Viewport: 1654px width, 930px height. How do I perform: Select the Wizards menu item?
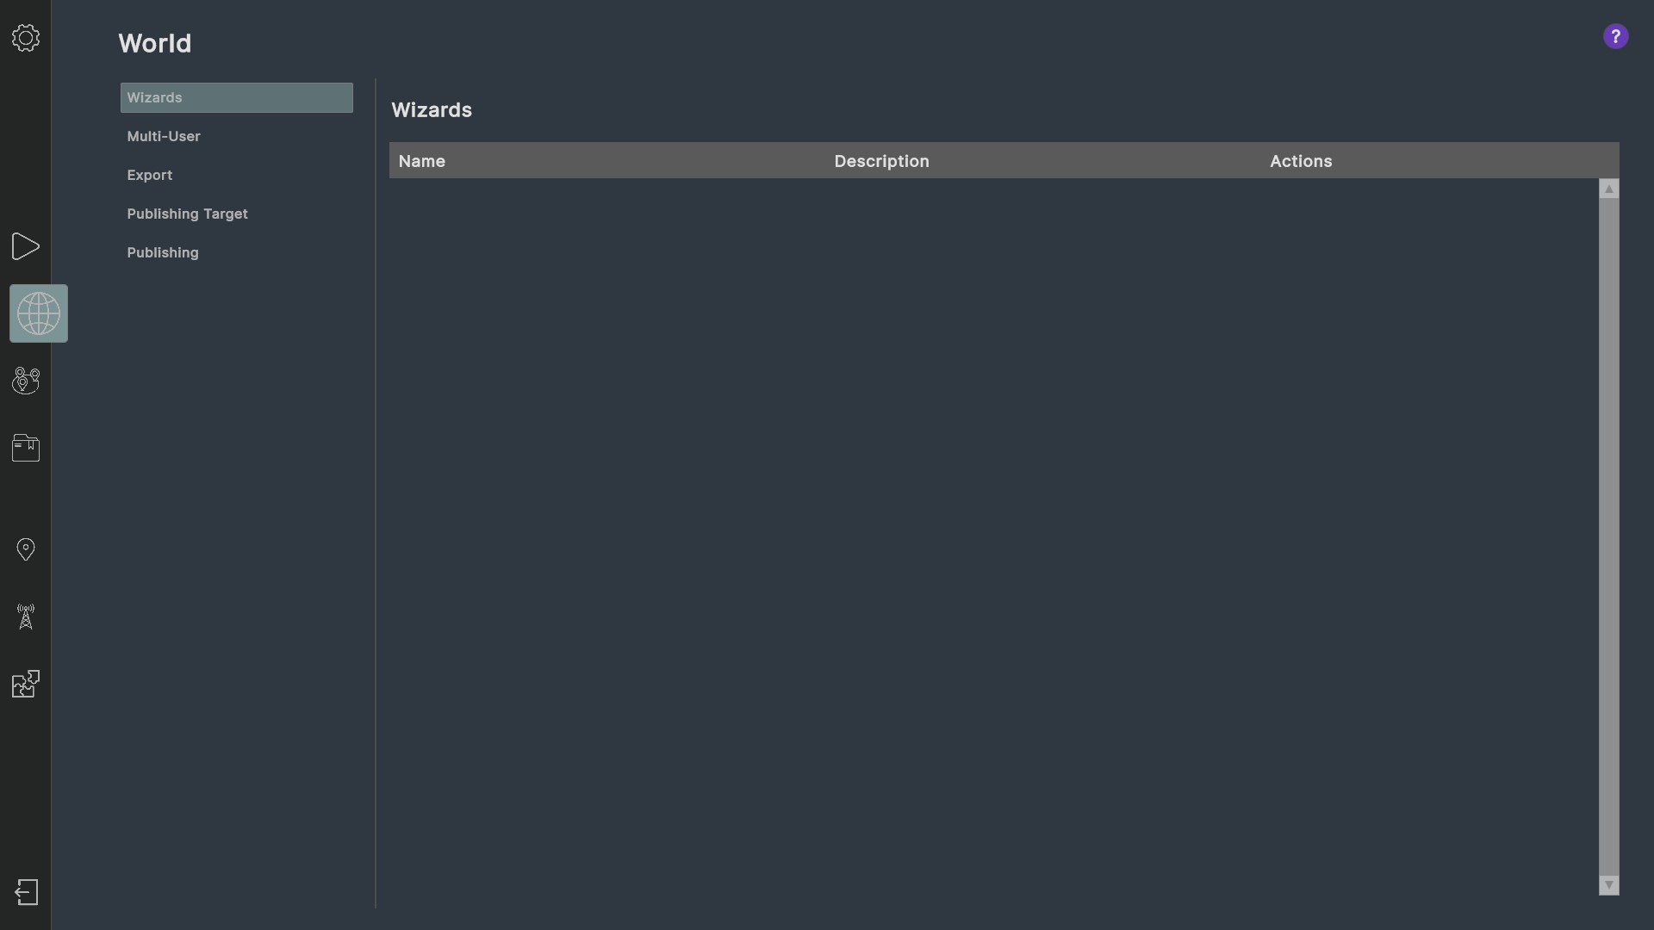237,97
